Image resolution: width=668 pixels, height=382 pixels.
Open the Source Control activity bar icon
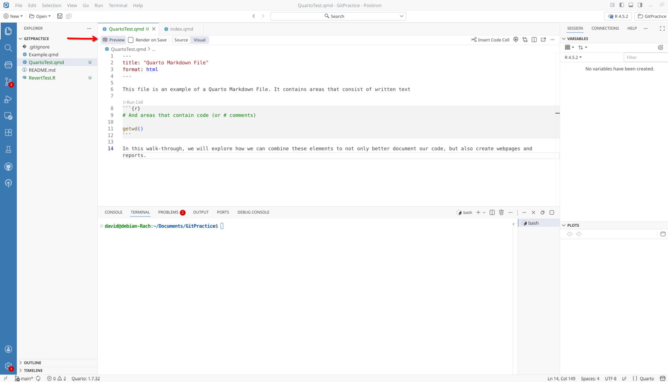point(8,82)
